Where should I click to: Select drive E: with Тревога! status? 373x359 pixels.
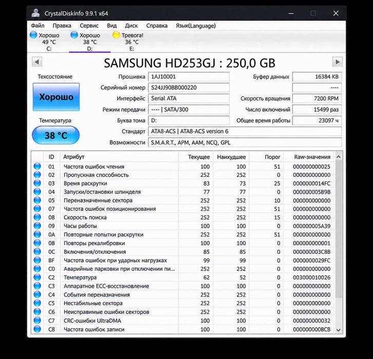pyautogui.click(x=128, y=42)
